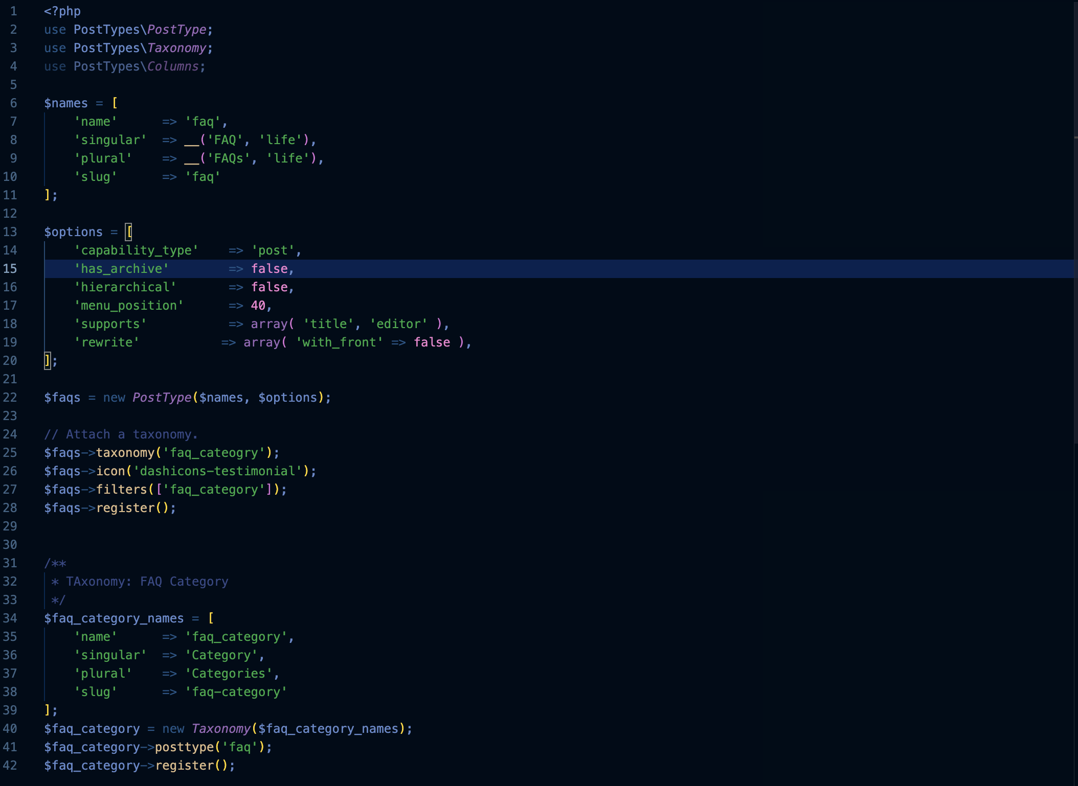Click the PostType class name in new PostType
Image resolution: width=1078 pixels, height=786 pixels.
(162, 397)
